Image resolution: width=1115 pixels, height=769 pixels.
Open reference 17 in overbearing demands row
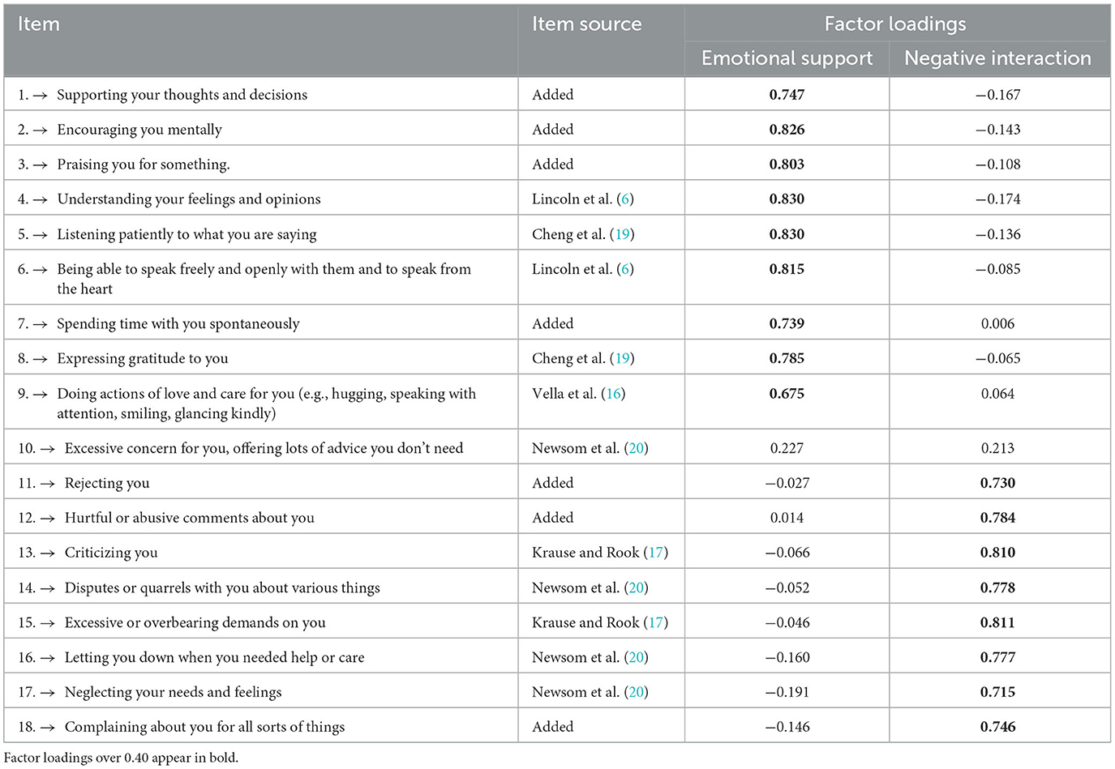tap(656, 622)
